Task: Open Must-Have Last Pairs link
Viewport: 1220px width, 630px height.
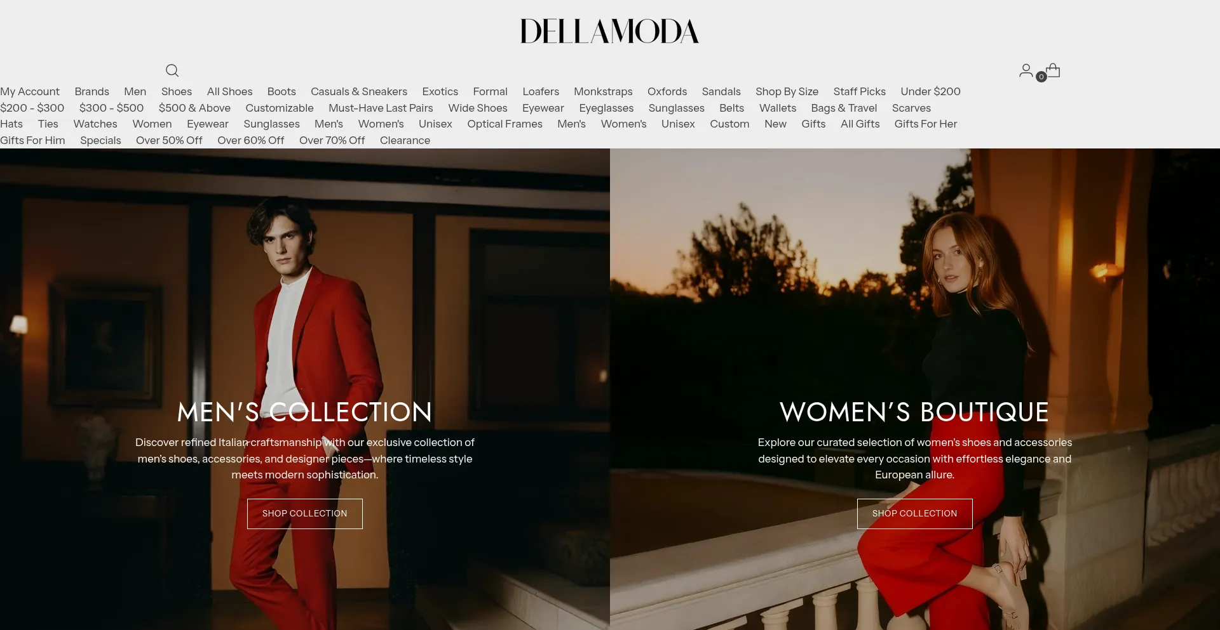Action: pyautogui.click(x=381, y=108)
